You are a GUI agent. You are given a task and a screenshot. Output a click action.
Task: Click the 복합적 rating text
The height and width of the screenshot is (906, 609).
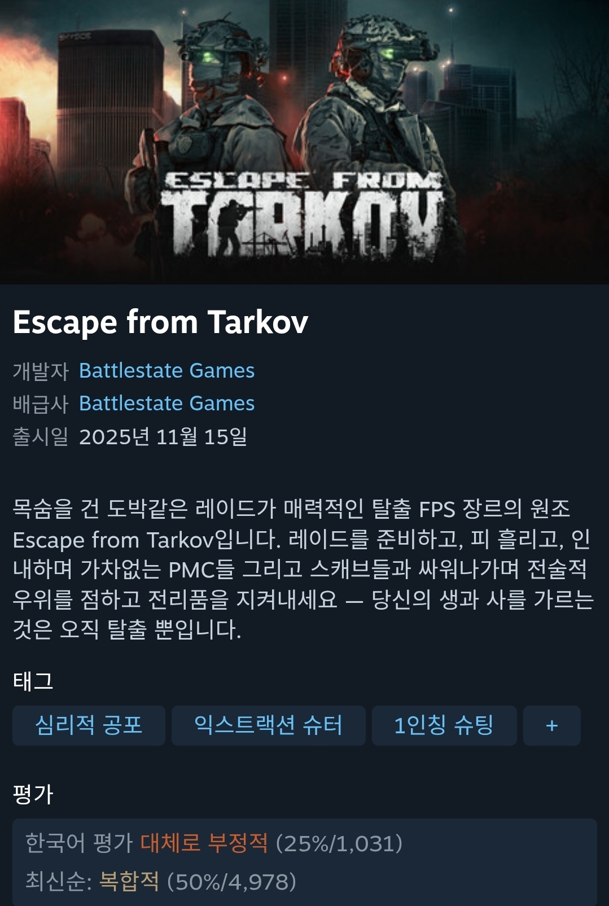point(129,881)
